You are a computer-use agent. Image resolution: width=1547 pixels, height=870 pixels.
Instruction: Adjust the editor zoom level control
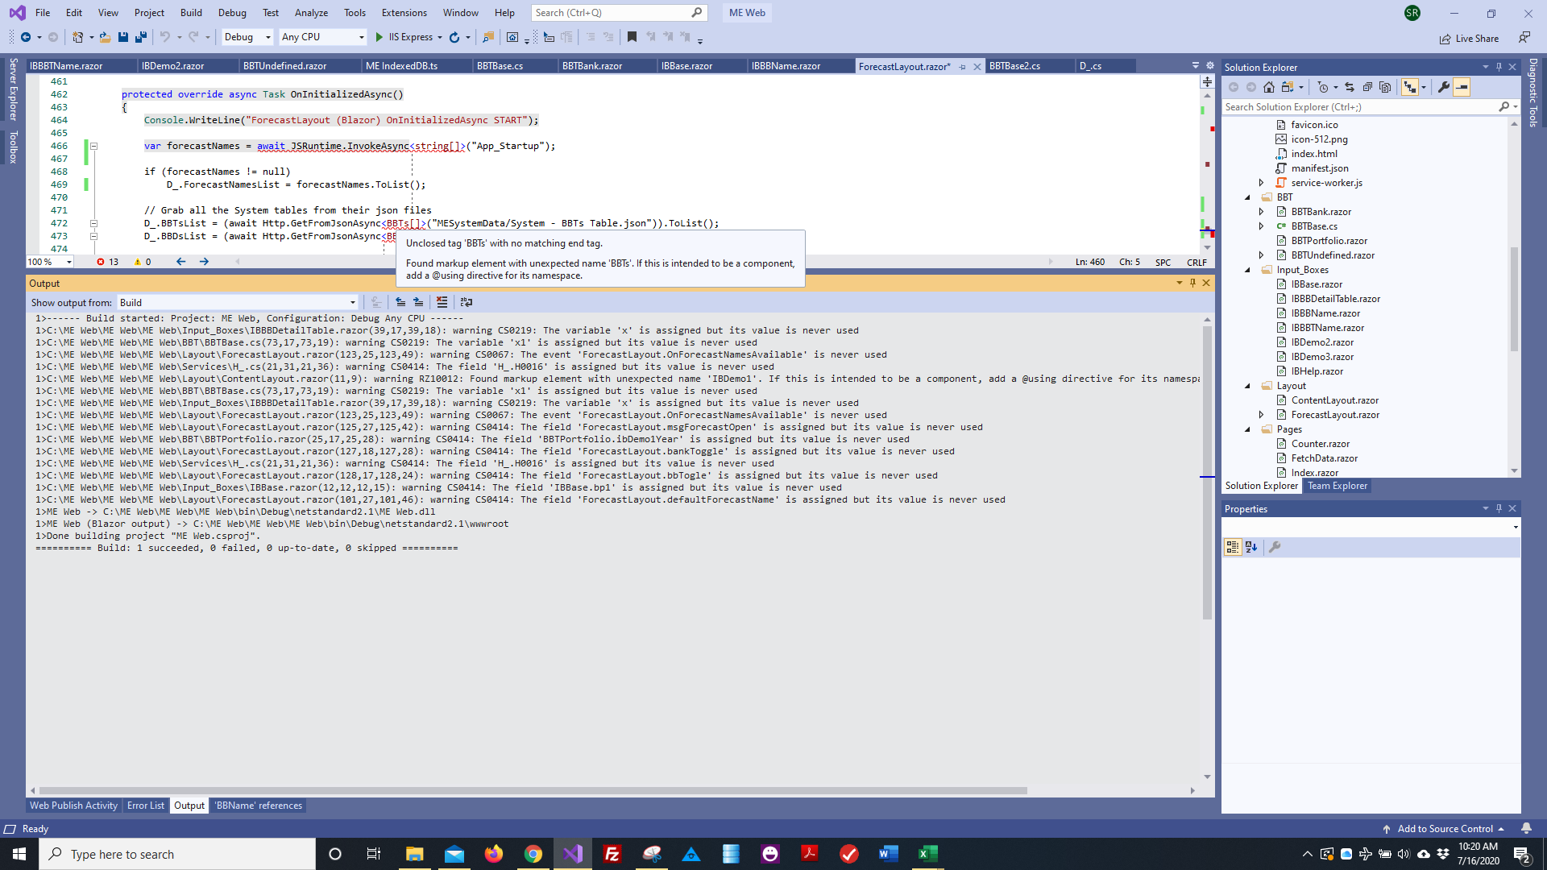pyautogui.click(x=48, y=262)
